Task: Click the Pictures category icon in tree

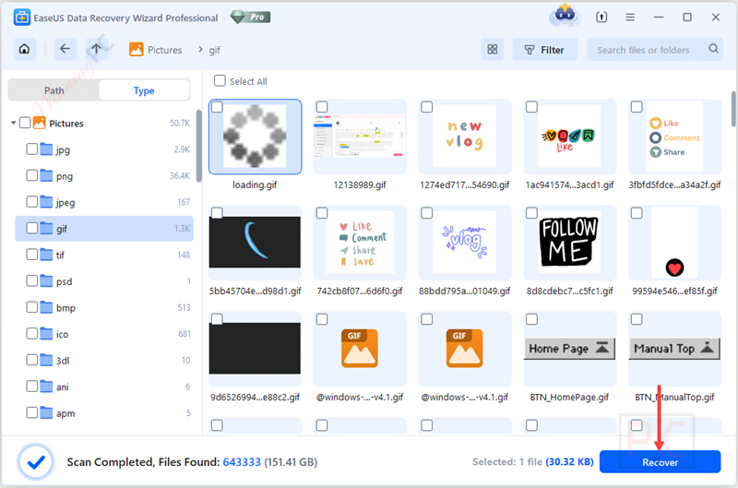Action: pyautogui.click(x=40, y=123)
